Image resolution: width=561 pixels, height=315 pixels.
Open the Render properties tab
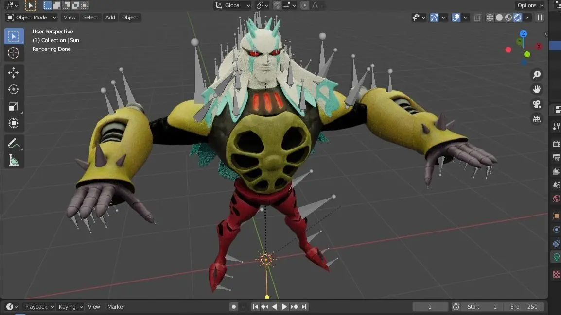click(x=556, y=144)
